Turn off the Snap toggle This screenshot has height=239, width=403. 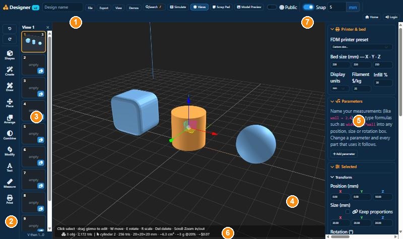[x=308, y=7]
